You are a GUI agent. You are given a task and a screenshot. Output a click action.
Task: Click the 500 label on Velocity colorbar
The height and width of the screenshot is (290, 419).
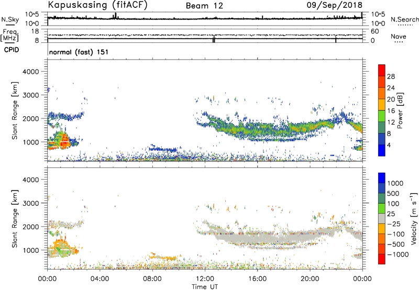394,193
